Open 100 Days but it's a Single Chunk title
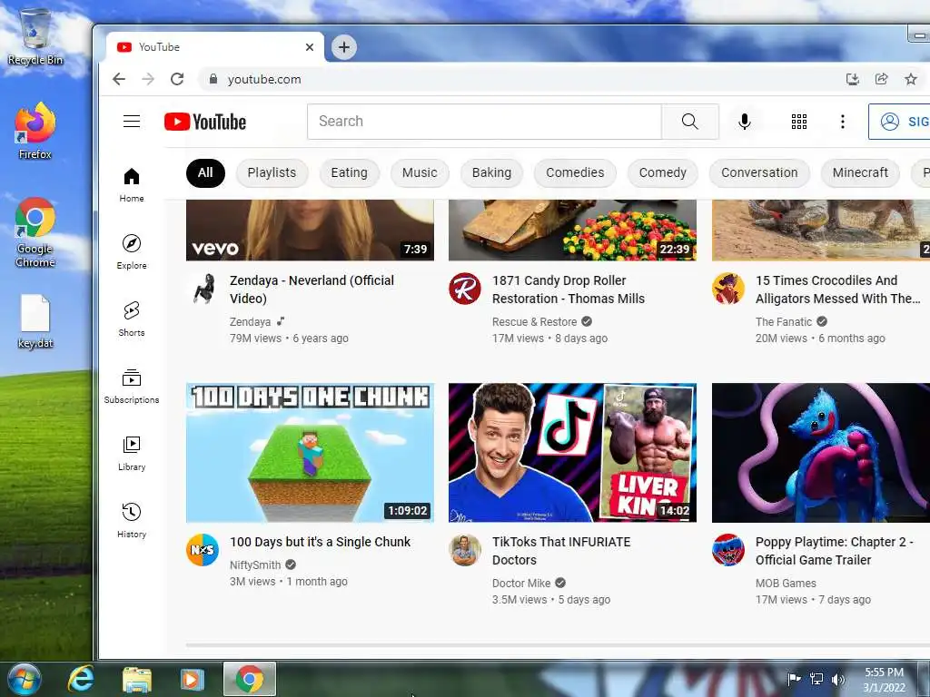 point(321,542)
